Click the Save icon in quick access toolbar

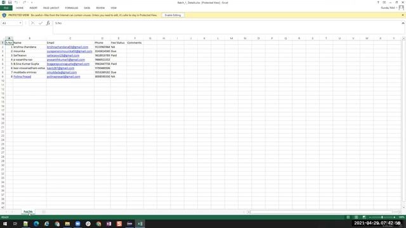pyautogui.click(x=10, y=3)
